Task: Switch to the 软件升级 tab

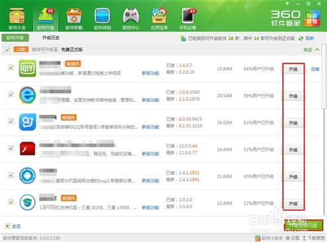Action: tap(15, 38)
